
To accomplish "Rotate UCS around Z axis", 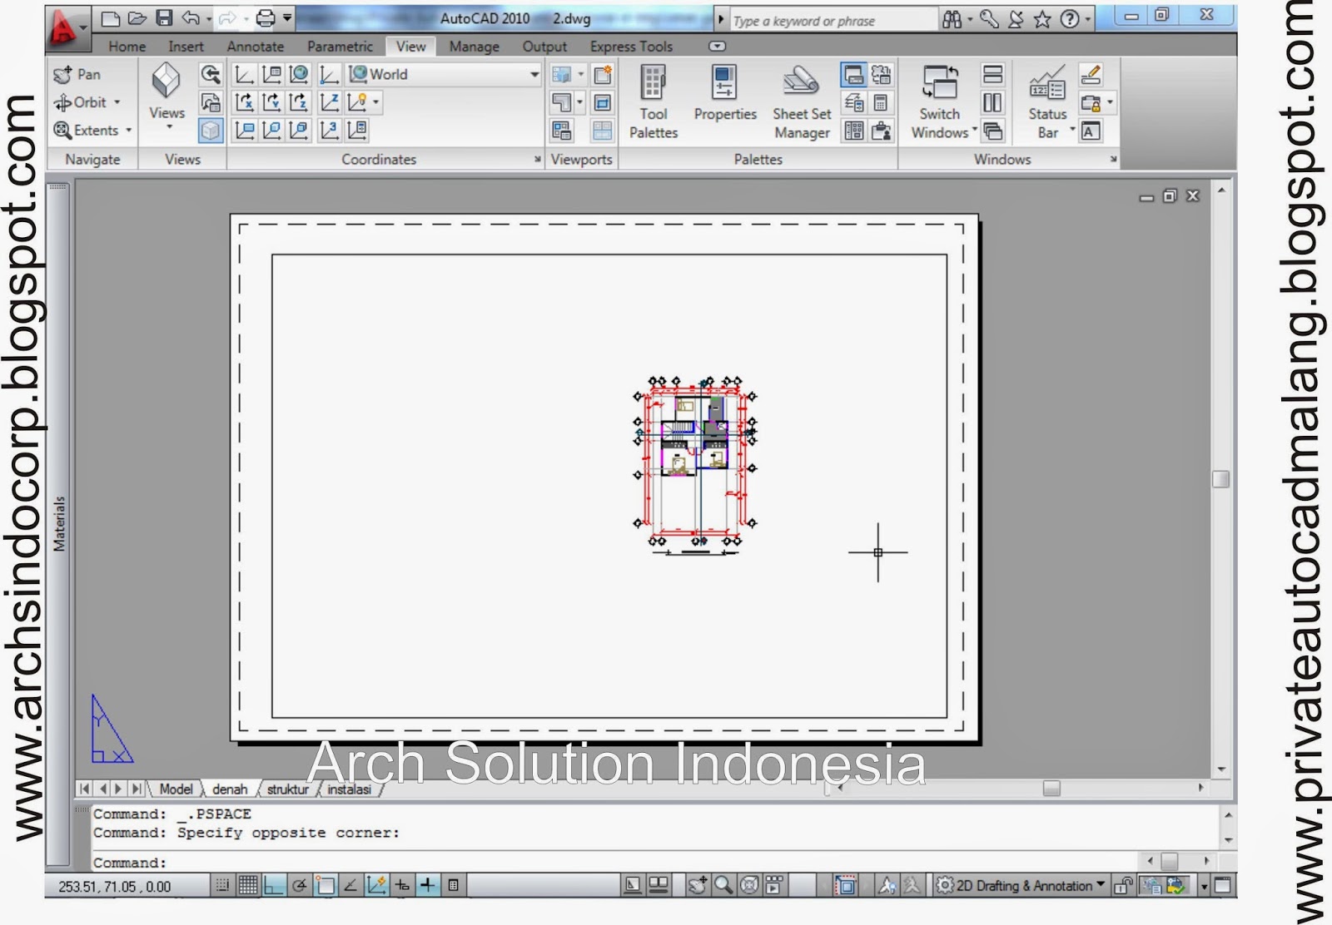I will 299,102.
